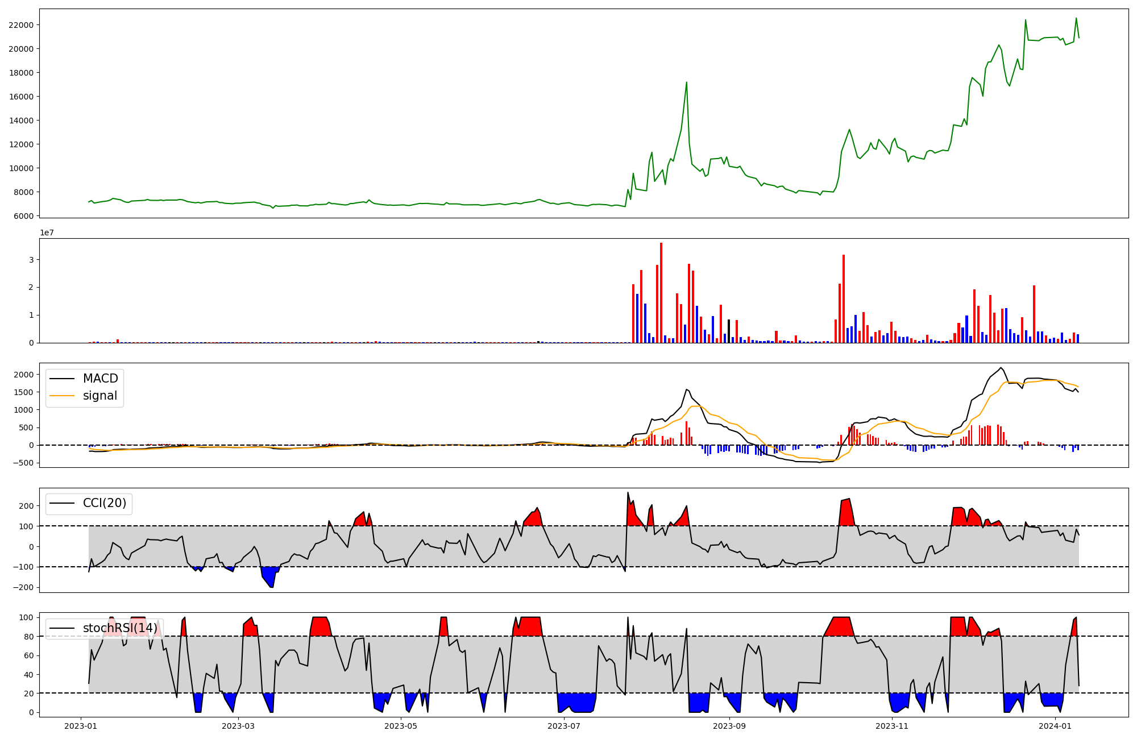Click the 2024-01 date tick label

click(x=1055, y=726)
